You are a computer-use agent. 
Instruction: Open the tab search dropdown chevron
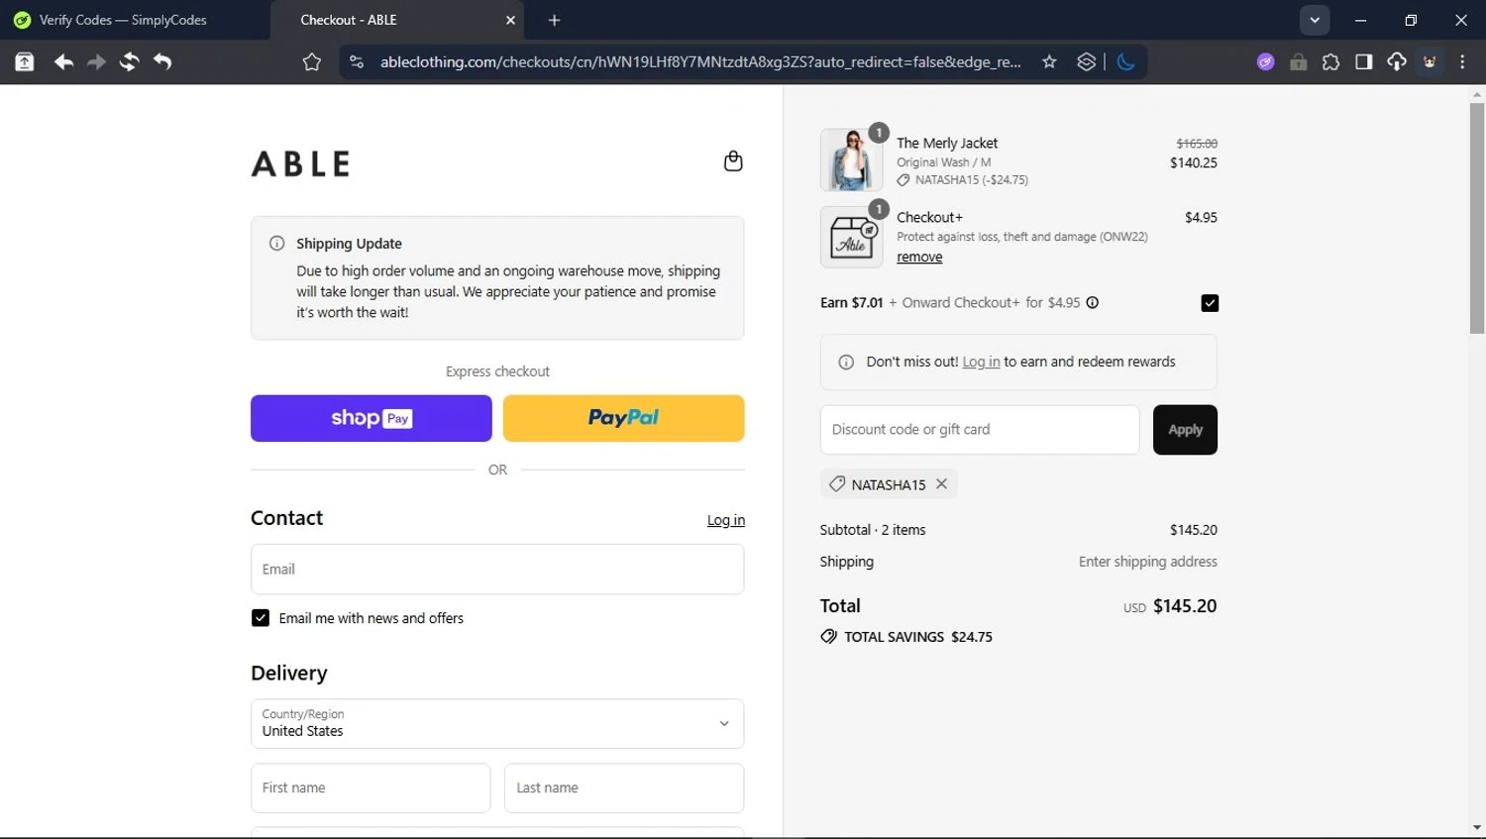pos(1315,20)
